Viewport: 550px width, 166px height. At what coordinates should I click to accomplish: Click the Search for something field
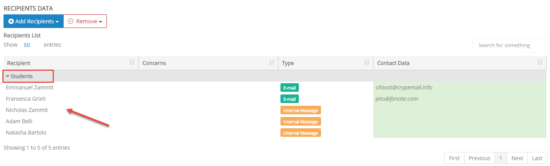[x=509, y=45]
